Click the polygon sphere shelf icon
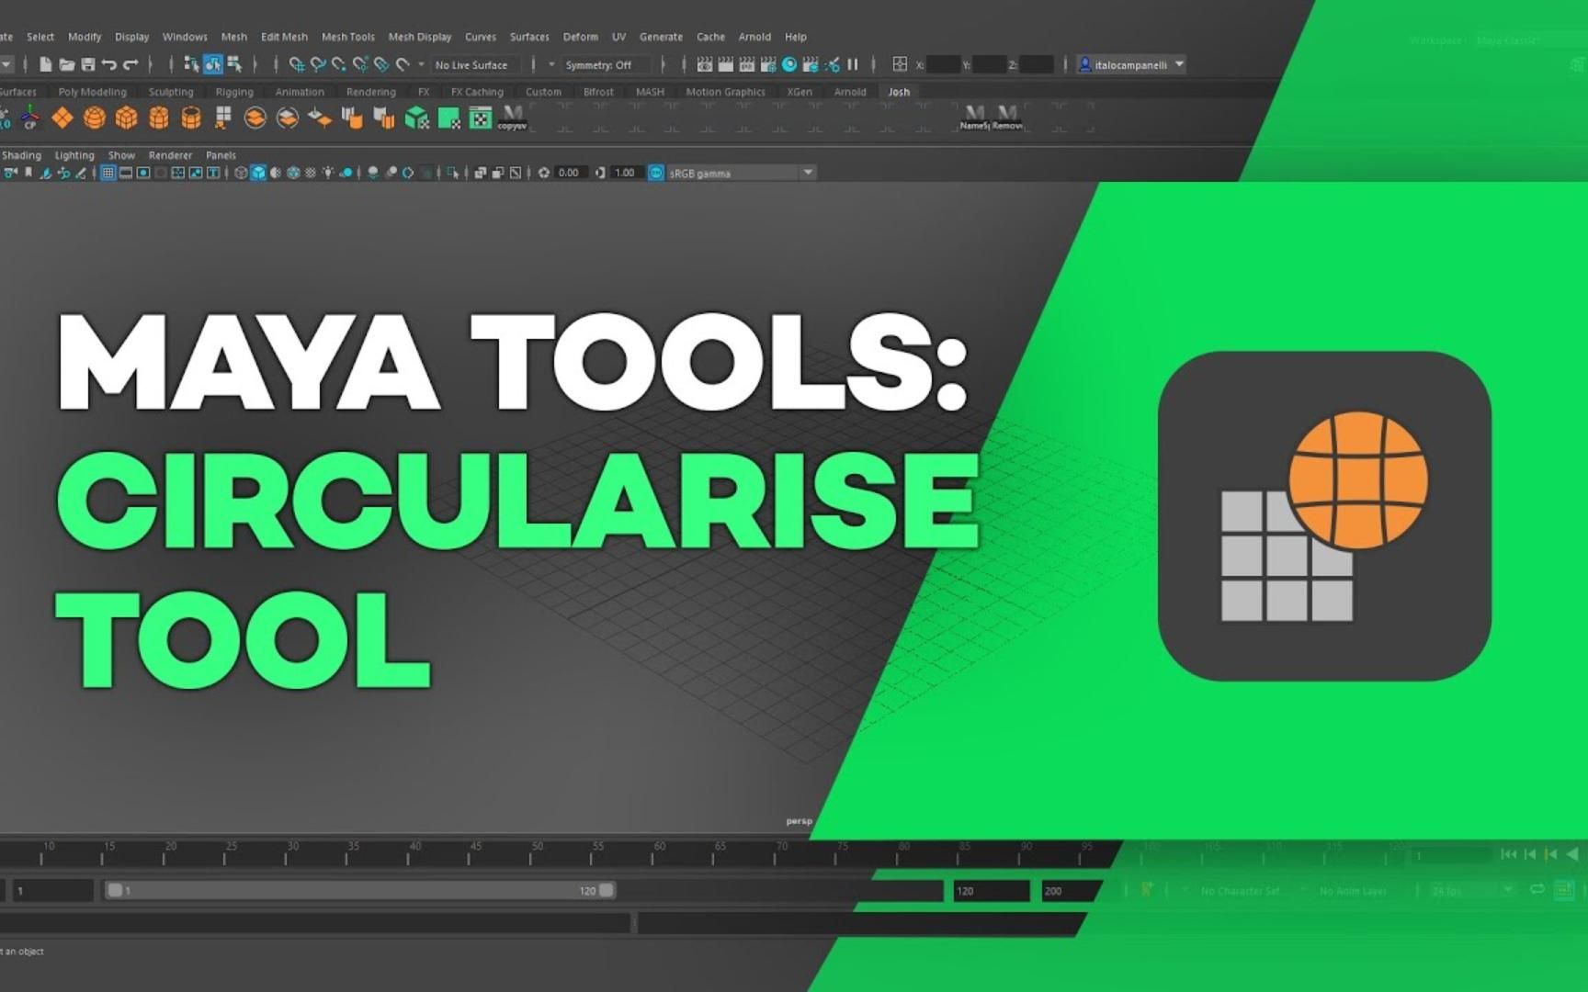 tap(95, 118)
